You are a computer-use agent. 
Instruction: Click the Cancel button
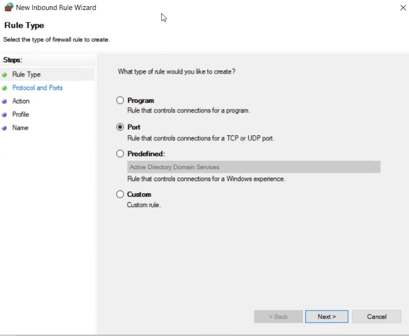(377, 316)
